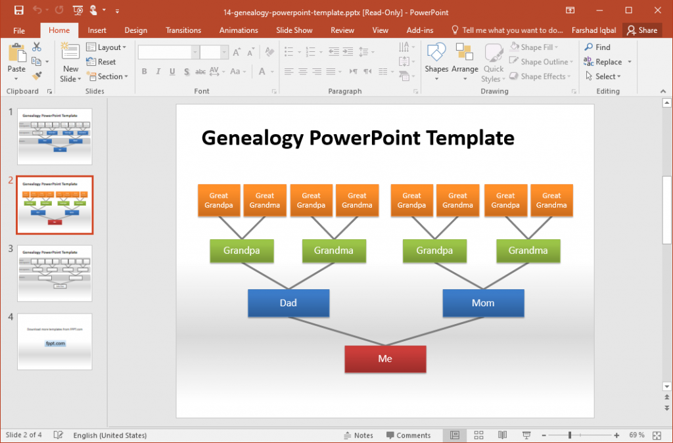This screenshot has height=443, width=673.
Task: Apply center text alignment
Action: [x=302, y=72]
